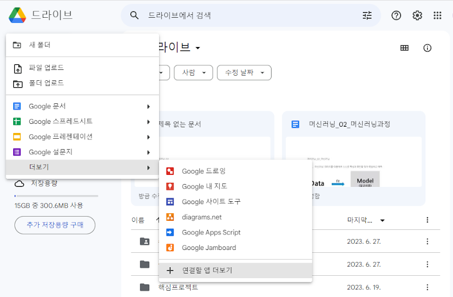Image resolution: width=453 pixels, height=297 pixels.
Task: Open the 저장용량 sidebar link
Action: pos(44,183)
